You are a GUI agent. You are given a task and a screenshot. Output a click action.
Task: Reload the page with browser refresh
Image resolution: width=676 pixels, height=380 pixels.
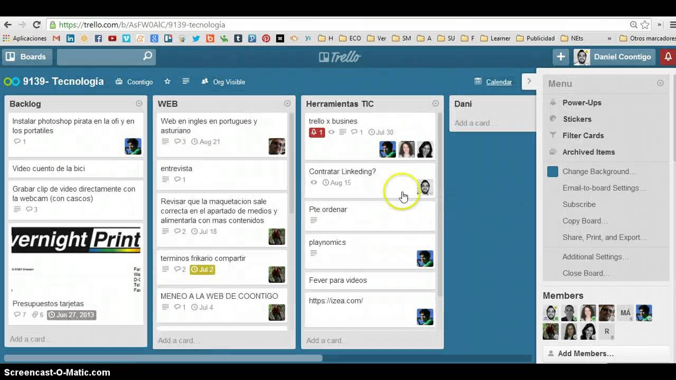pos(36,24)
